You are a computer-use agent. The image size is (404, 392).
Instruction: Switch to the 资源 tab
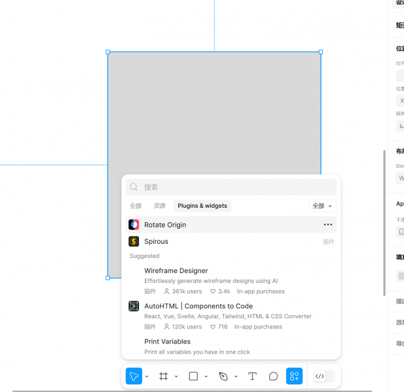[159, 206]
